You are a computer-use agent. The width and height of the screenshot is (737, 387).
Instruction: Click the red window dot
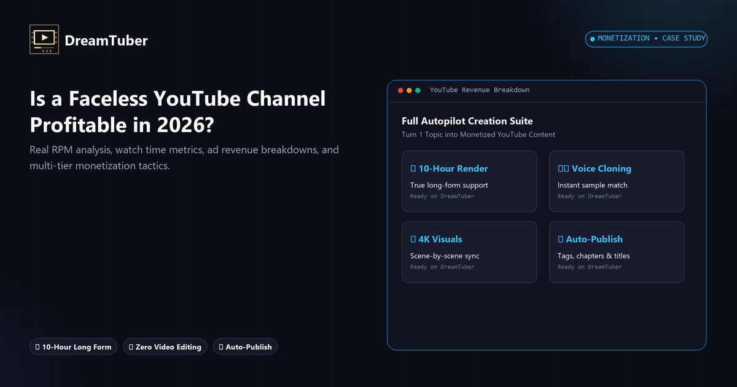pyautogui.click(x=400, y=90)
